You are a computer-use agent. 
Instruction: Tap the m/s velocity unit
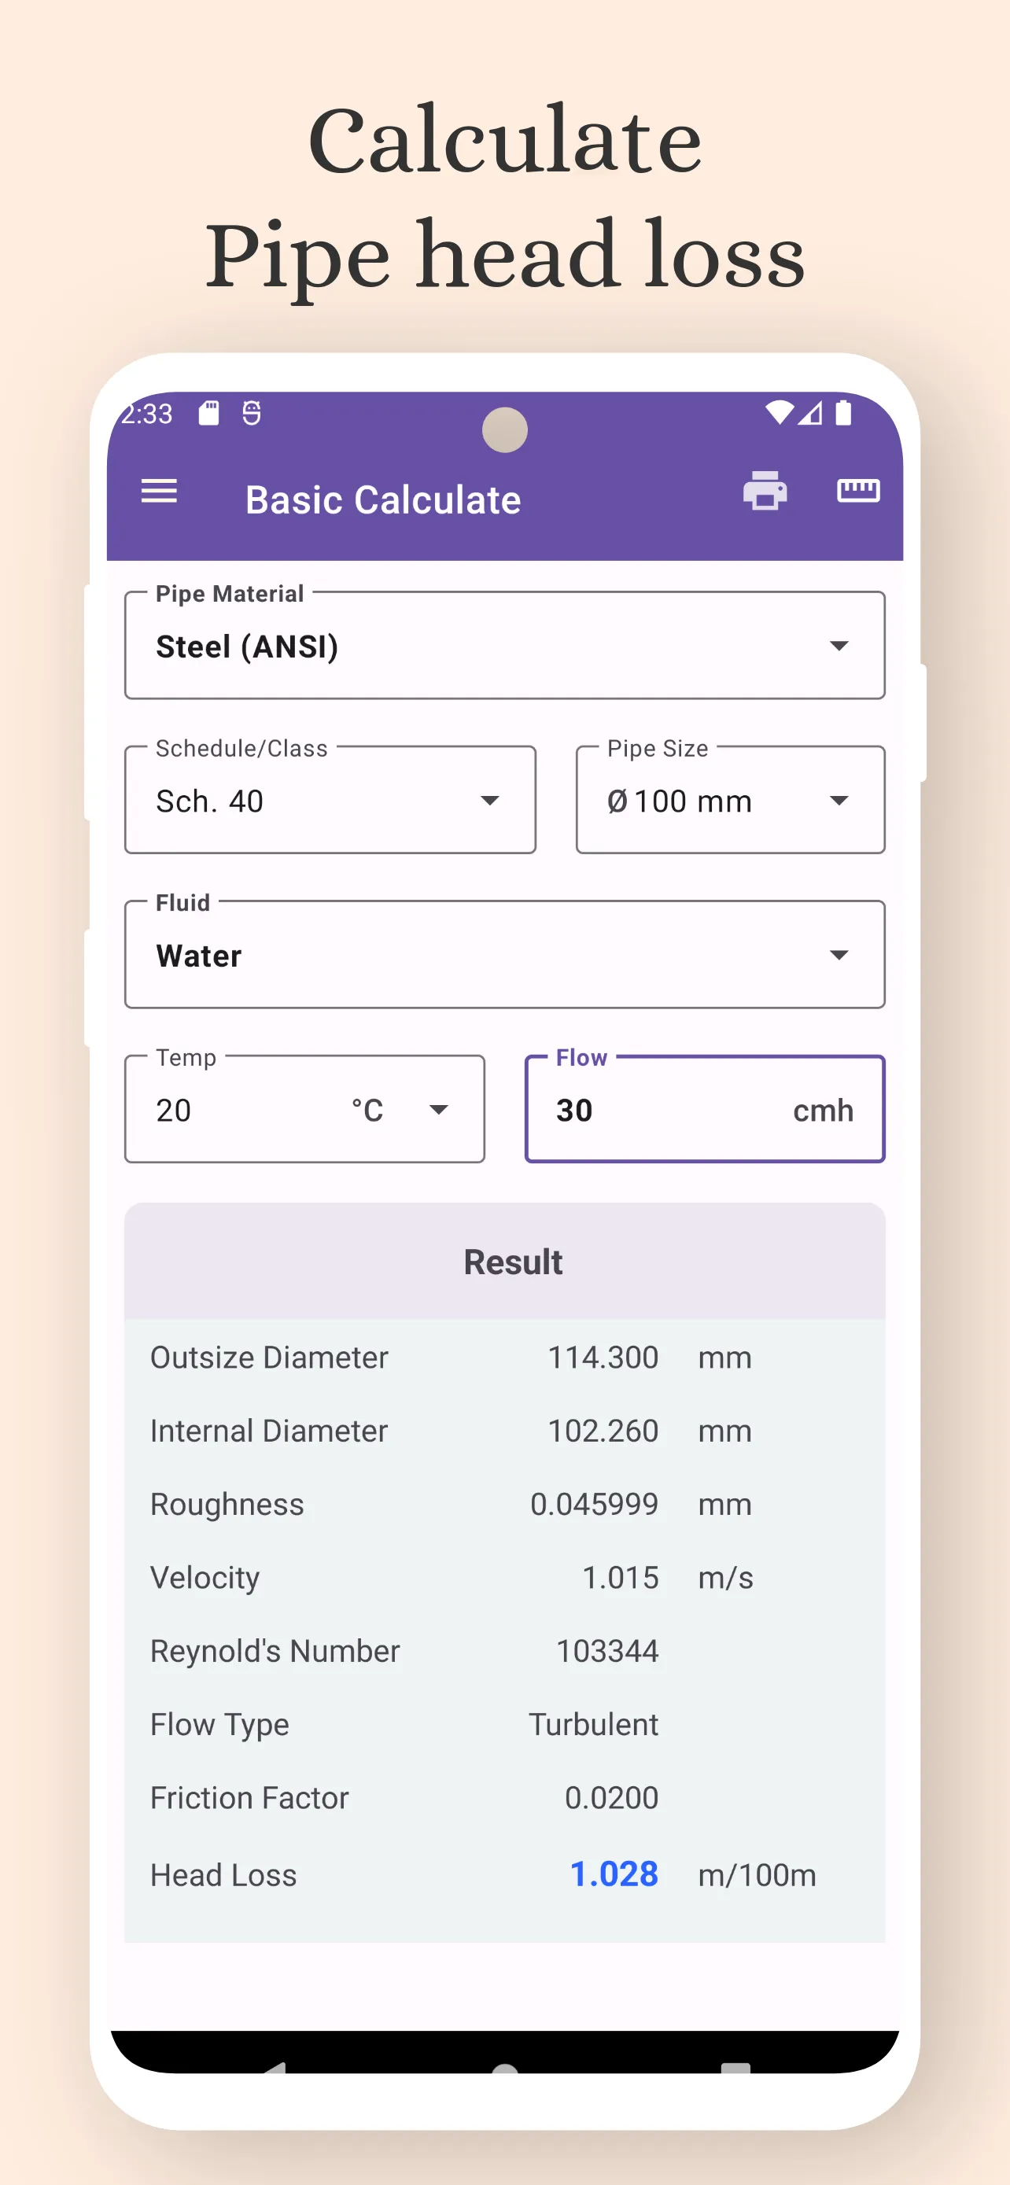(x=725, y=1578)
